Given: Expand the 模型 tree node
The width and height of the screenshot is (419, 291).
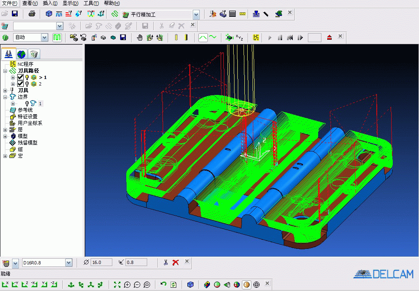Looking at the screenshot, I should tap(5, 136).
